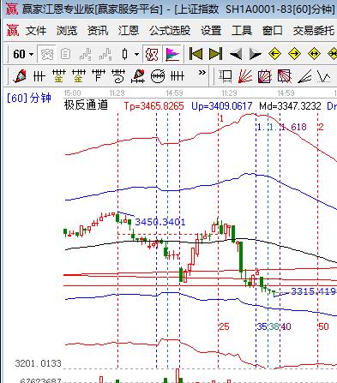Open the 江恩 menu
Screen dimensions: 337x383
click(129, 31)
